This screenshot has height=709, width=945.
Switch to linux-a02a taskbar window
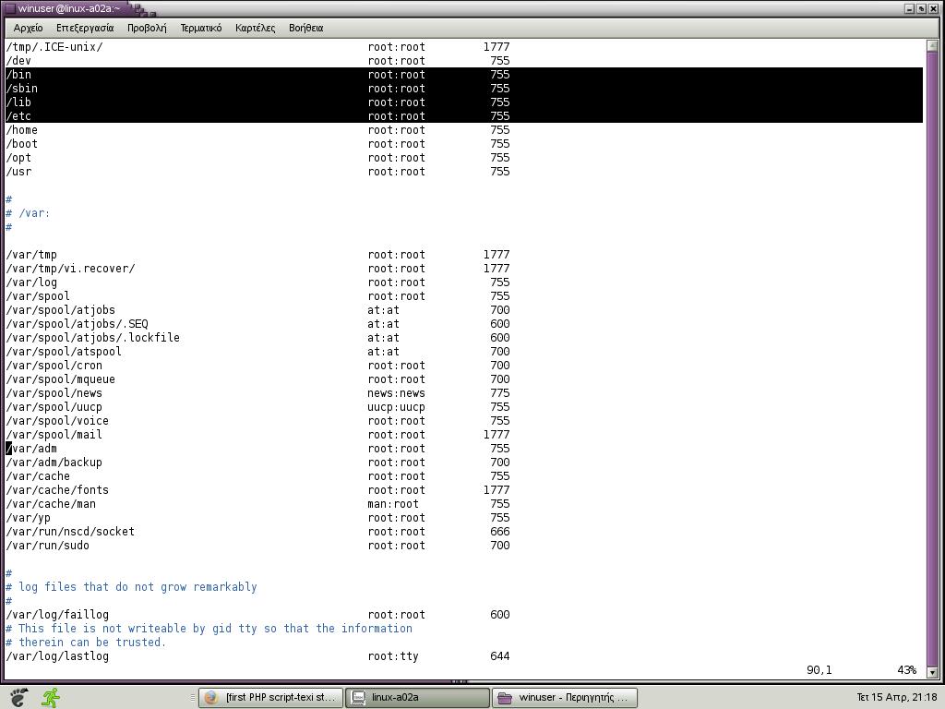(417, 698)
